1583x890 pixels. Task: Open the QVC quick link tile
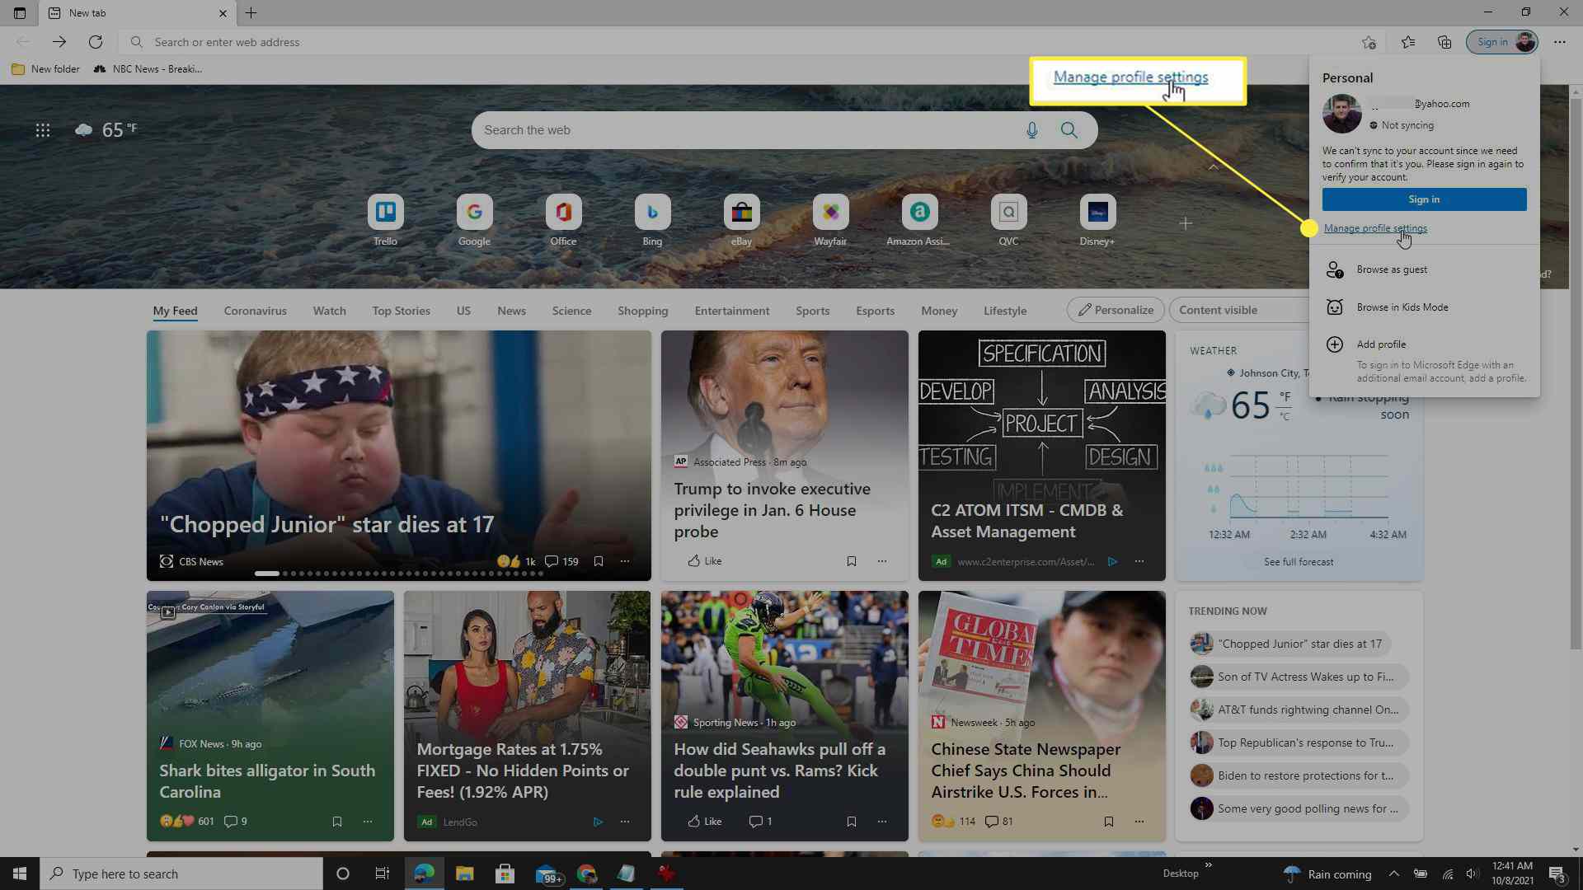coord(1008,221)
